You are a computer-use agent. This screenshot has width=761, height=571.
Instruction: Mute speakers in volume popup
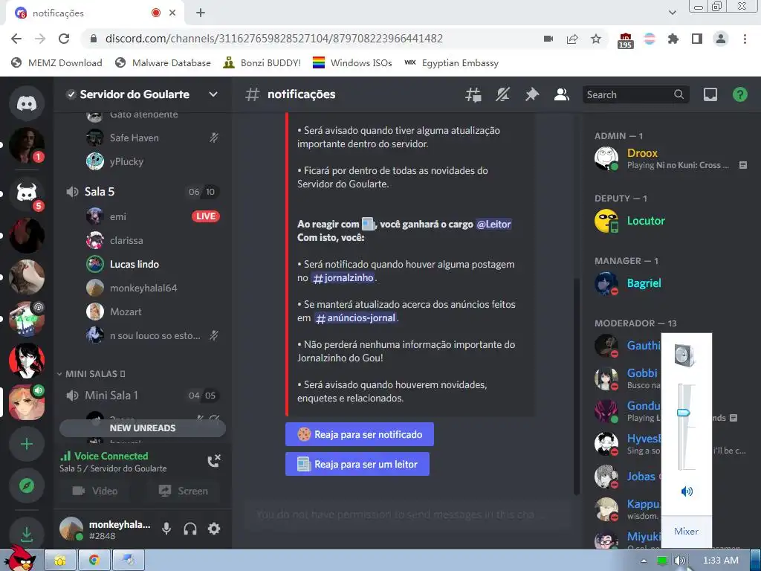point(687,491)
